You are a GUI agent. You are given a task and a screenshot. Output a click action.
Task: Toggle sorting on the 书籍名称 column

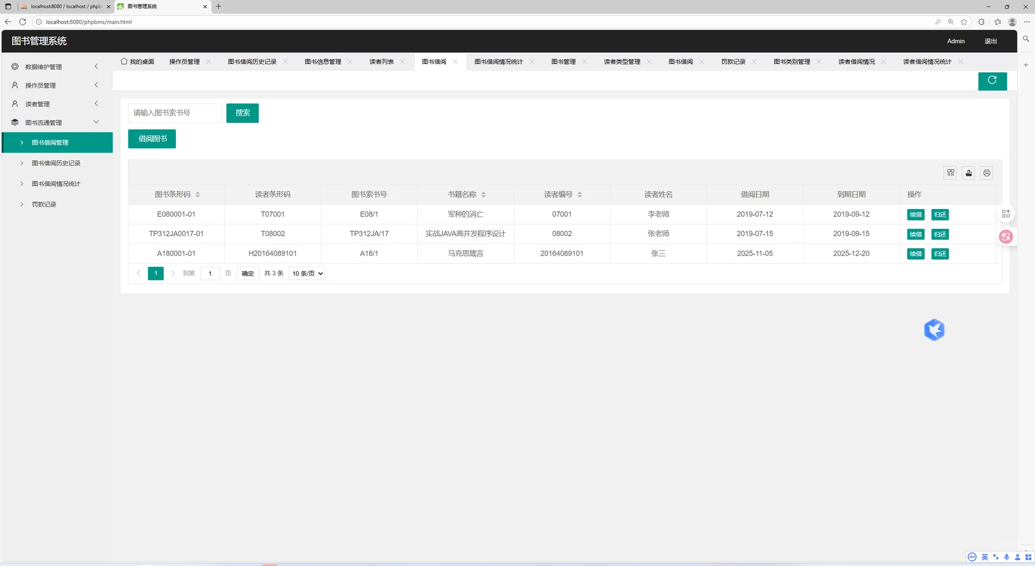pos(483,194)
